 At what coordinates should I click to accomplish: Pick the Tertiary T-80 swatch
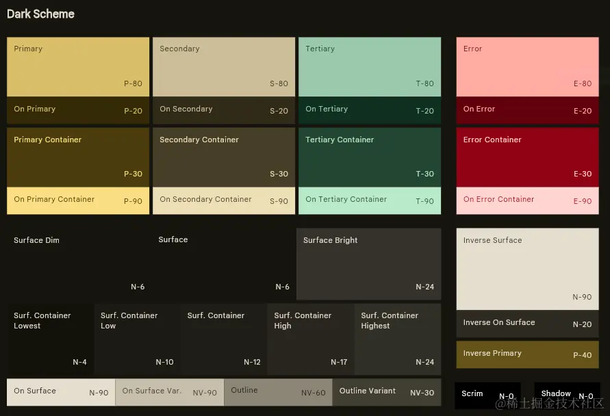370,66
